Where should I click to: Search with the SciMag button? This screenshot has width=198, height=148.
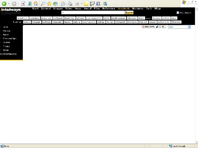tap(46, 22)
